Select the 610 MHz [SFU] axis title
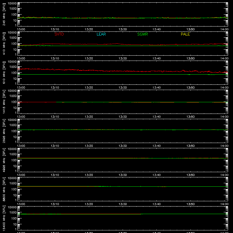Screen dimensions: 233x233 [4, 73]
